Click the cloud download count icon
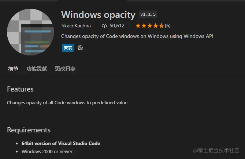This screenshot has height=159, width=245. (104, 26)
